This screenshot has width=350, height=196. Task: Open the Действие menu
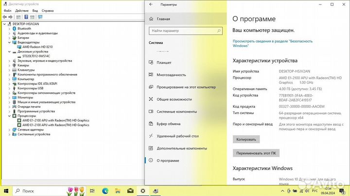(x=22, y=11)
